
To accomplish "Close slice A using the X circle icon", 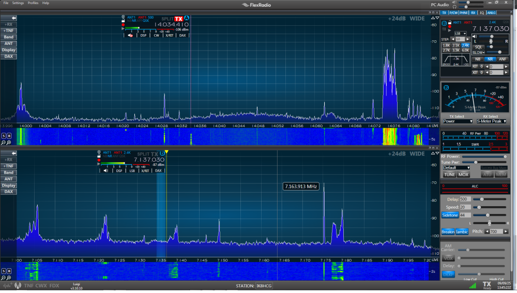I will tap(123, 17).
